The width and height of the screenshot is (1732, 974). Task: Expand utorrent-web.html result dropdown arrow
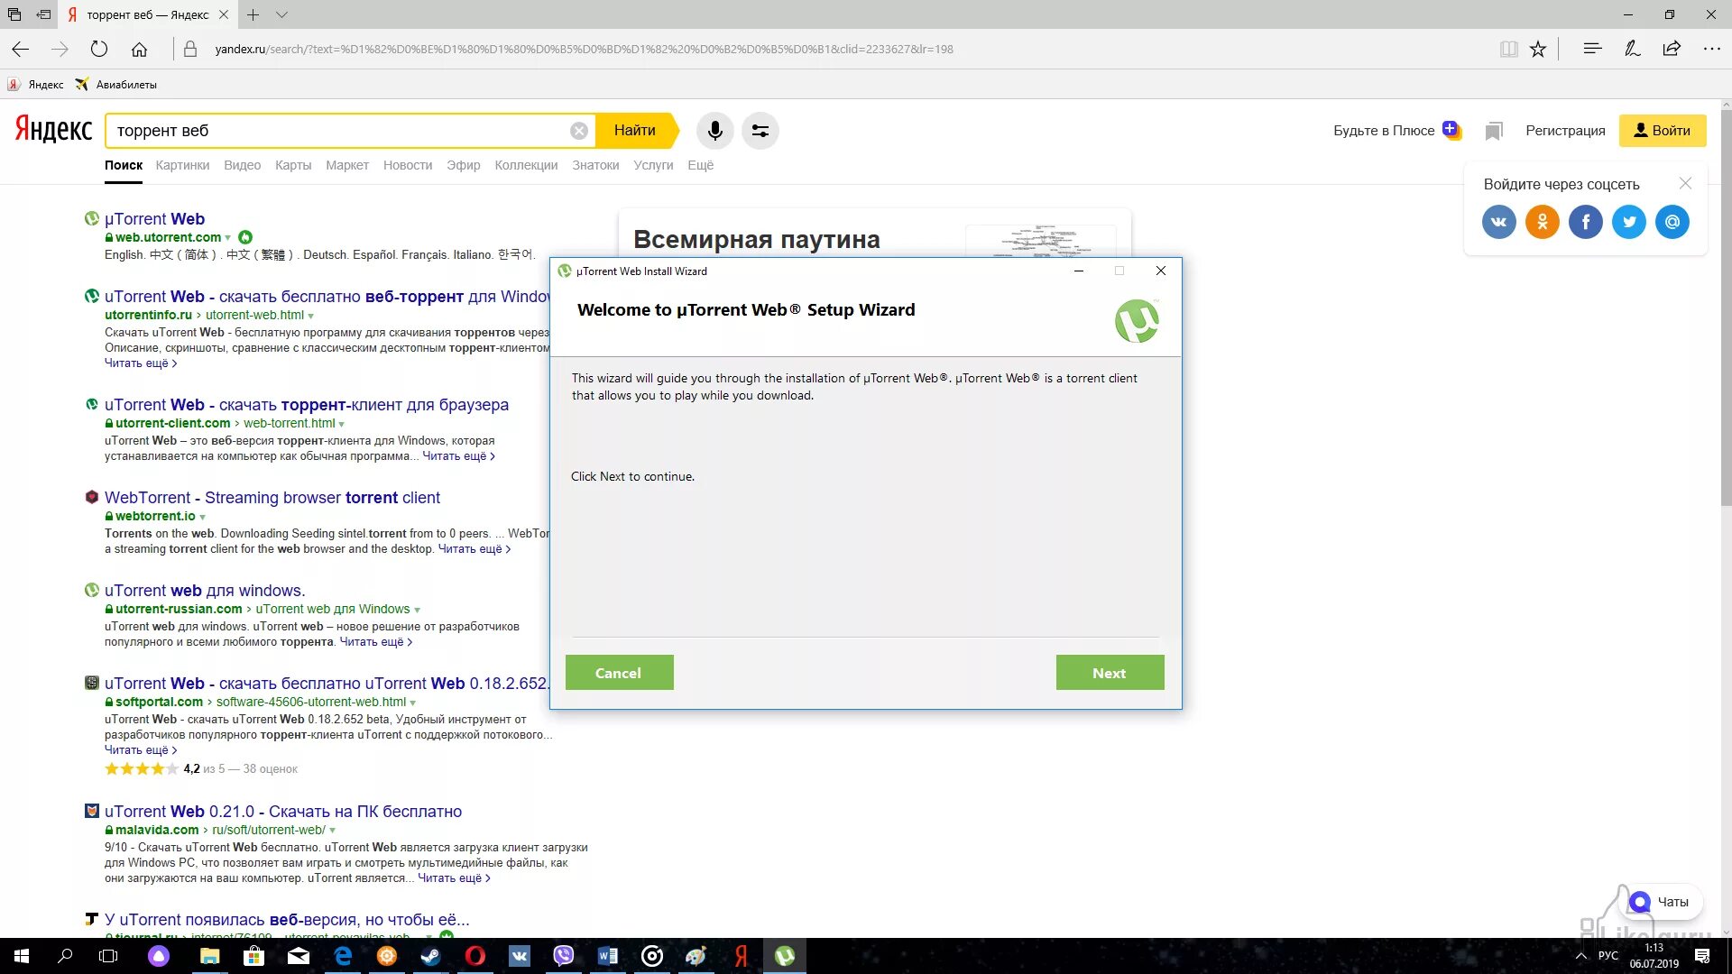[311, 316]
